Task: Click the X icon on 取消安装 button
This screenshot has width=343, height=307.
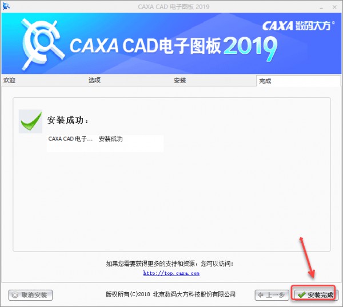Action: [x=15, y=295]
